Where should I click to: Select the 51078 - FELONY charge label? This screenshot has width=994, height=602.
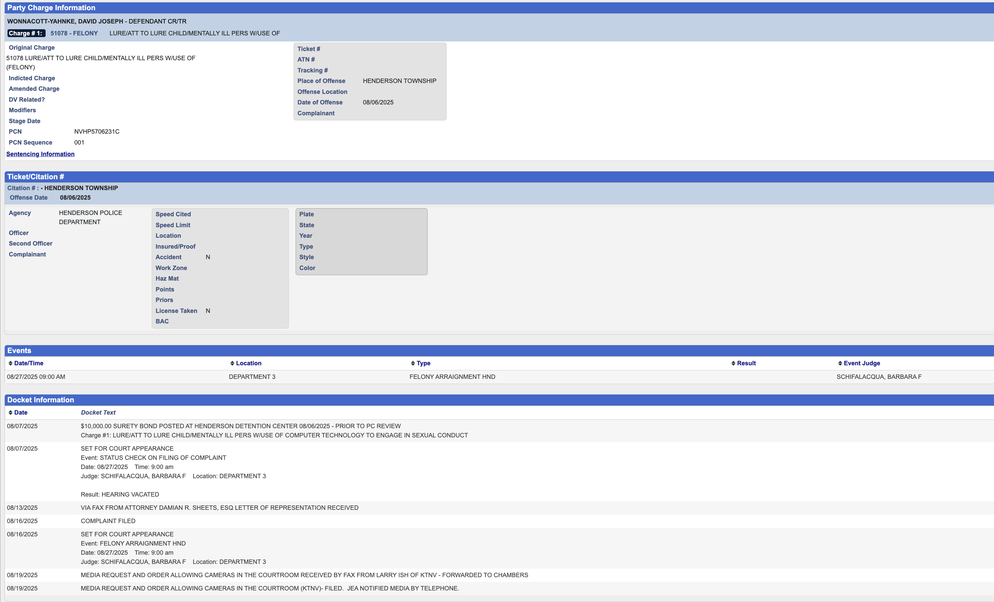(x=74, y=33)
